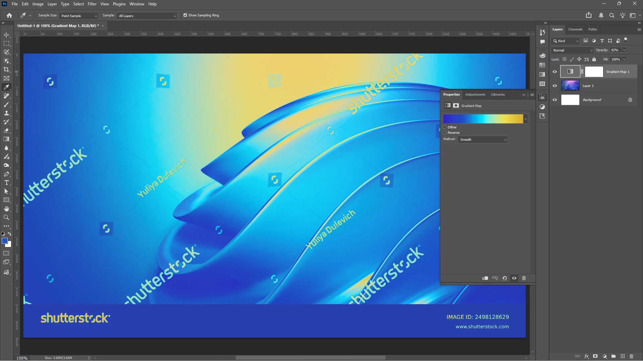
Task: Click the Opacity value field
Action: point(615,50)
